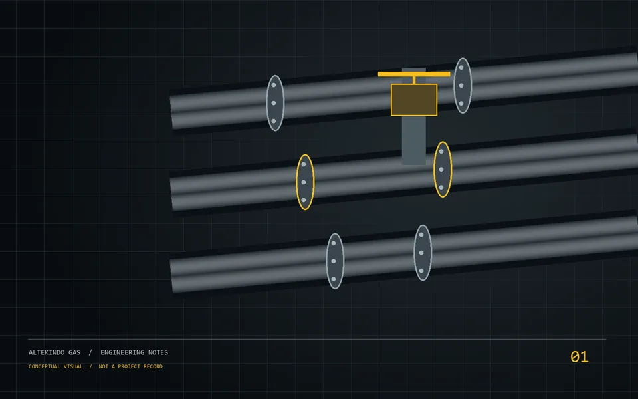Click the gray flange left of the valve
The height and width of the screenshot is (399, 638).
(275, 103)
